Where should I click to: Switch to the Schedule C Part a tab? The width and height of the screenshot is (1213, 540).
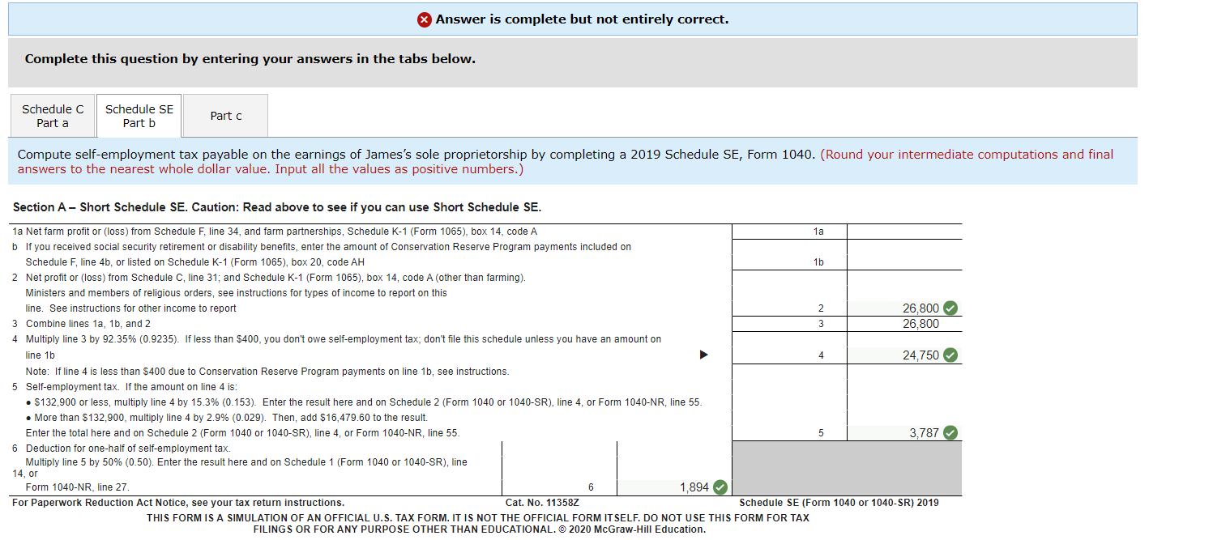click(52, 115)
